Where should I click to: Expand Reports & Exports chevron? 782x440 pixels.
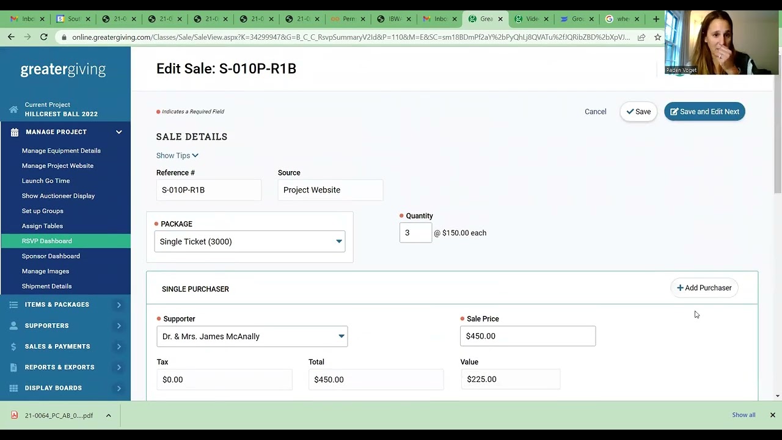click(x=119, y=367)
